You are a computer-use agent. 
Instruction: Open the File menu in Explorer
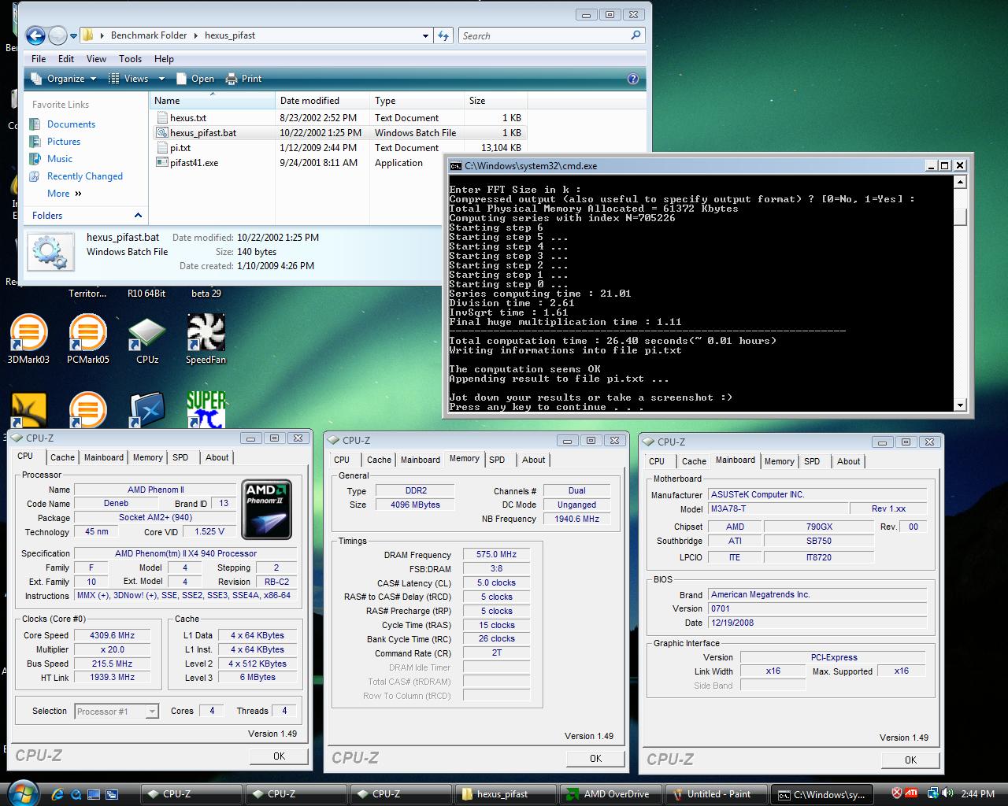39,59
